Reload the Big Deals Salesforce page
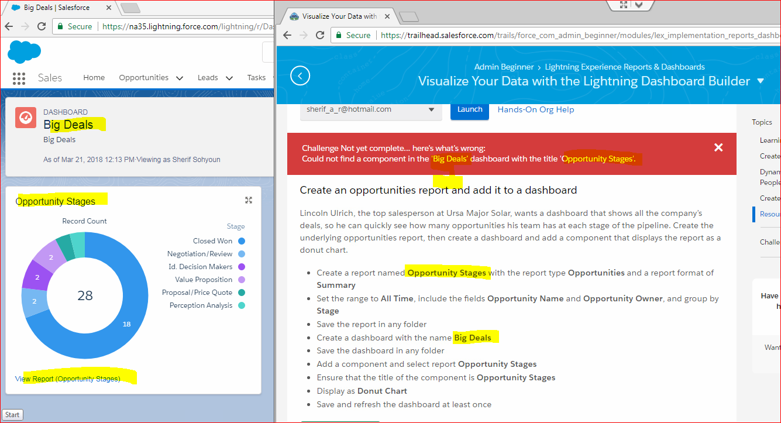The width and height of the screenshot is (781, 423). (42, 26)
